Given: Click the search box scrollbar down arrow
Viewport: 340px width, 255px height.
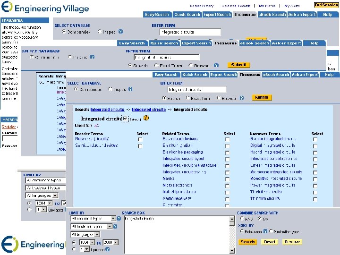Looking at the screenshot, I should 232,251.
